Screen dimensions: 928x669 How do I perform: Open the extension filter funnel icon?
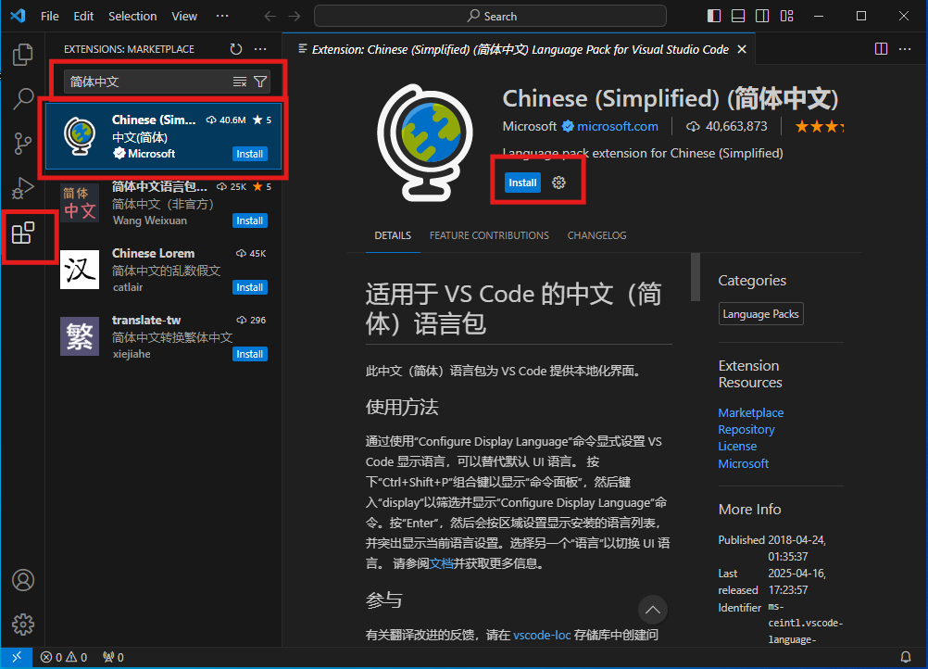click(x=260, y=82)
